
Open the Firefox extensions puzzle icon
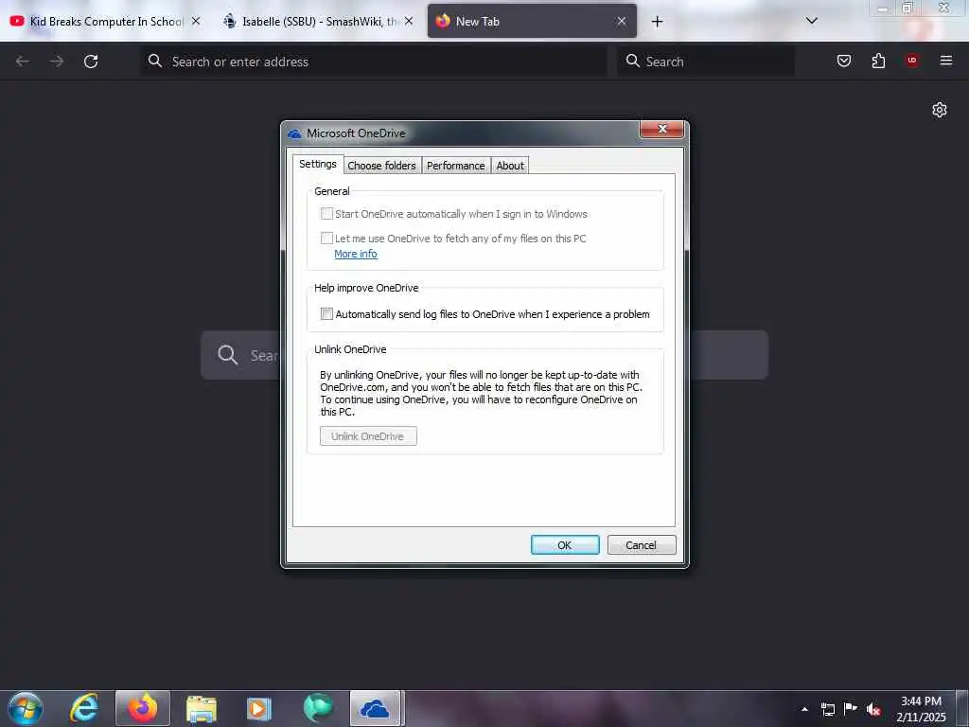pos(878,61)
